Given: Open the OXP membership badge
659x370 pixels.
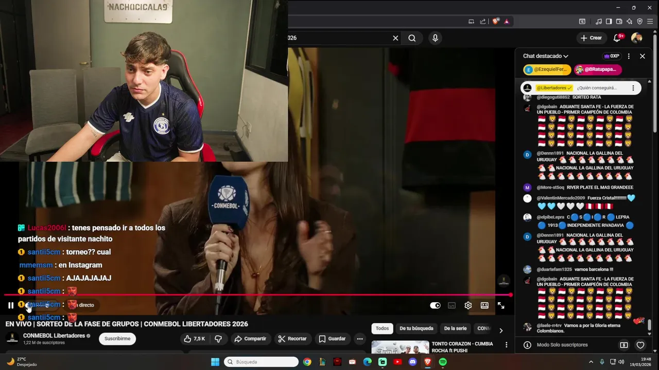Looking at the screenshot, I should (x=612, y=56).
